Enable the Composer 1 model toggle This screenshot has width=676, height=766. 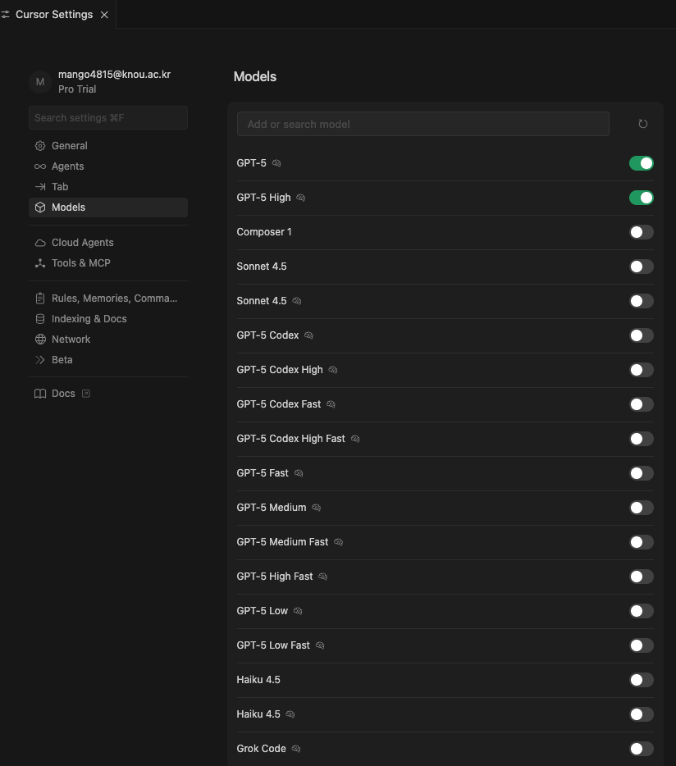tap(642, 232)
